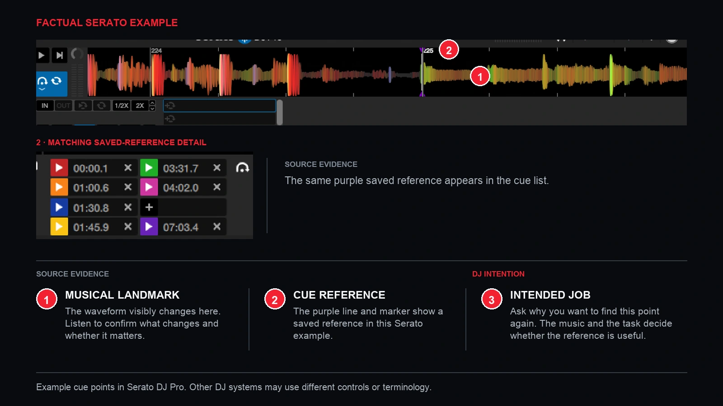Click the 01:00.6 cue time text

91,188
